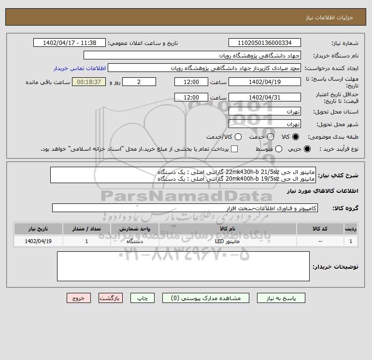Click the -- item code cell

pos(320,241)
